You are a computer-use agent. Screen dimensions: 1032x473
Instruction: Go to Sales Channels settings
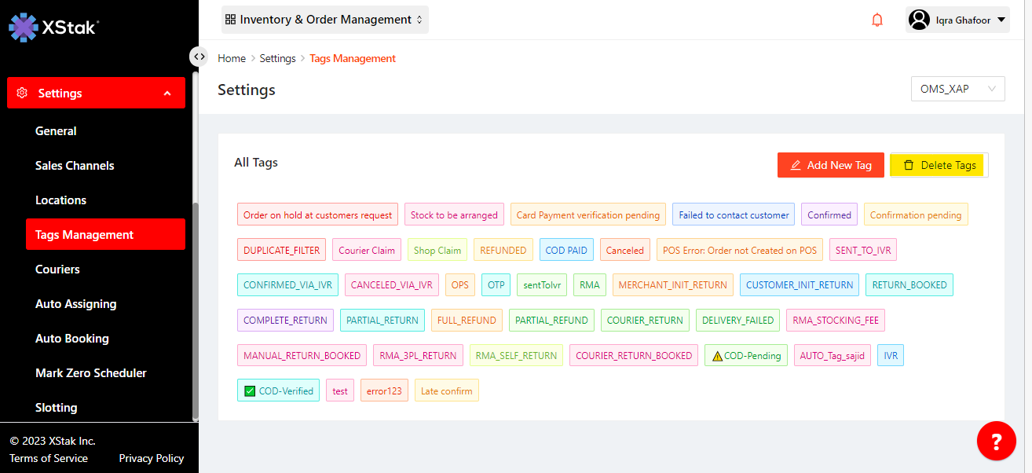(75, 166)
